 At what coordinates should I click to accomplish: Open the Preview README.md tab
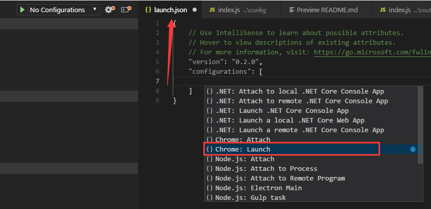pos(326,10)
